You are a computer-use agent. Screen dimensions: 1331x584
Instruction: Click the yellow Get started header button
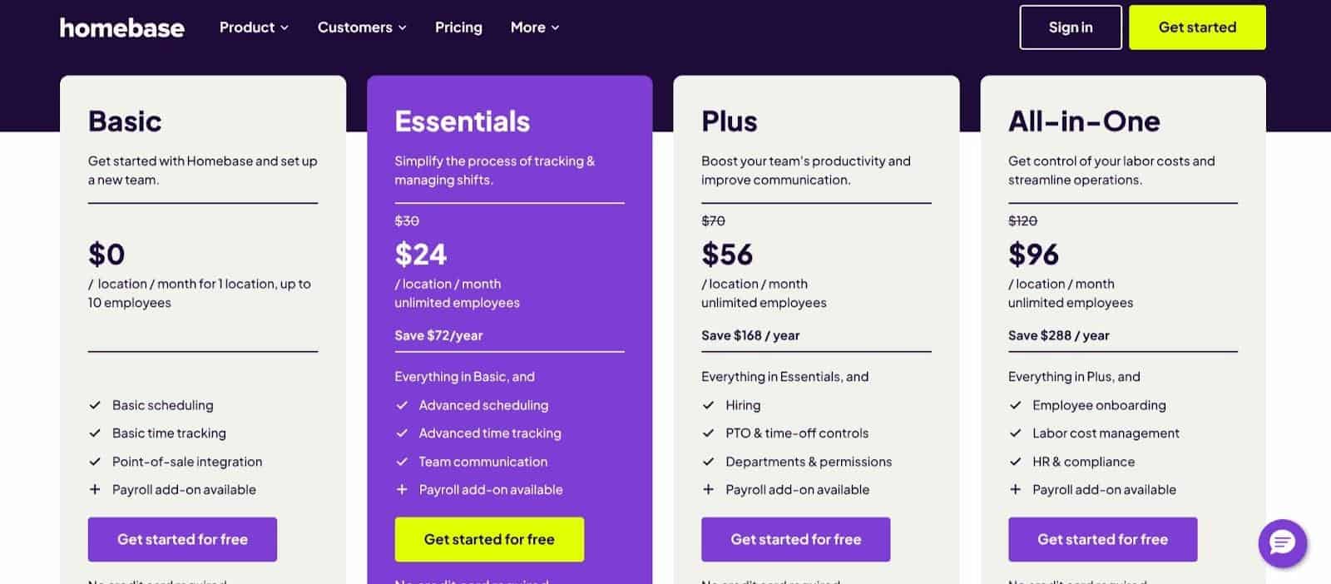1197,27
